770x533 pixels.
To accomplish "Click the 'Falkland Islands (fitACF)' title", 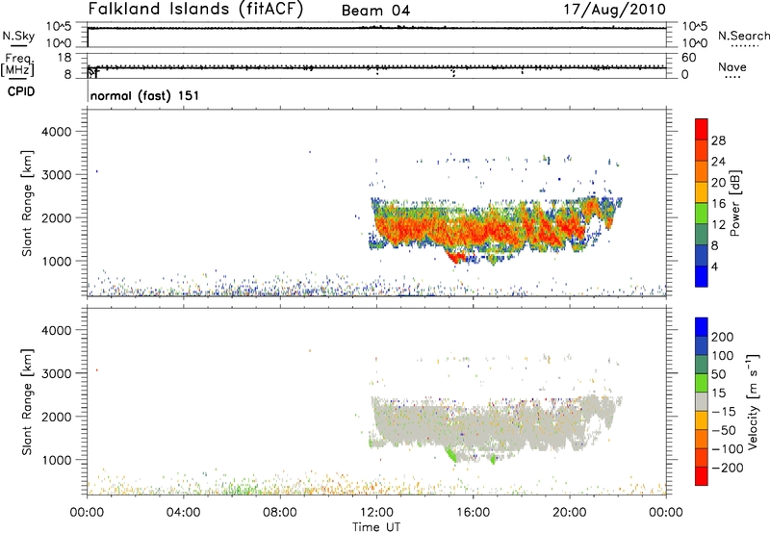I will pyautogui.click(x=195, y=10).
